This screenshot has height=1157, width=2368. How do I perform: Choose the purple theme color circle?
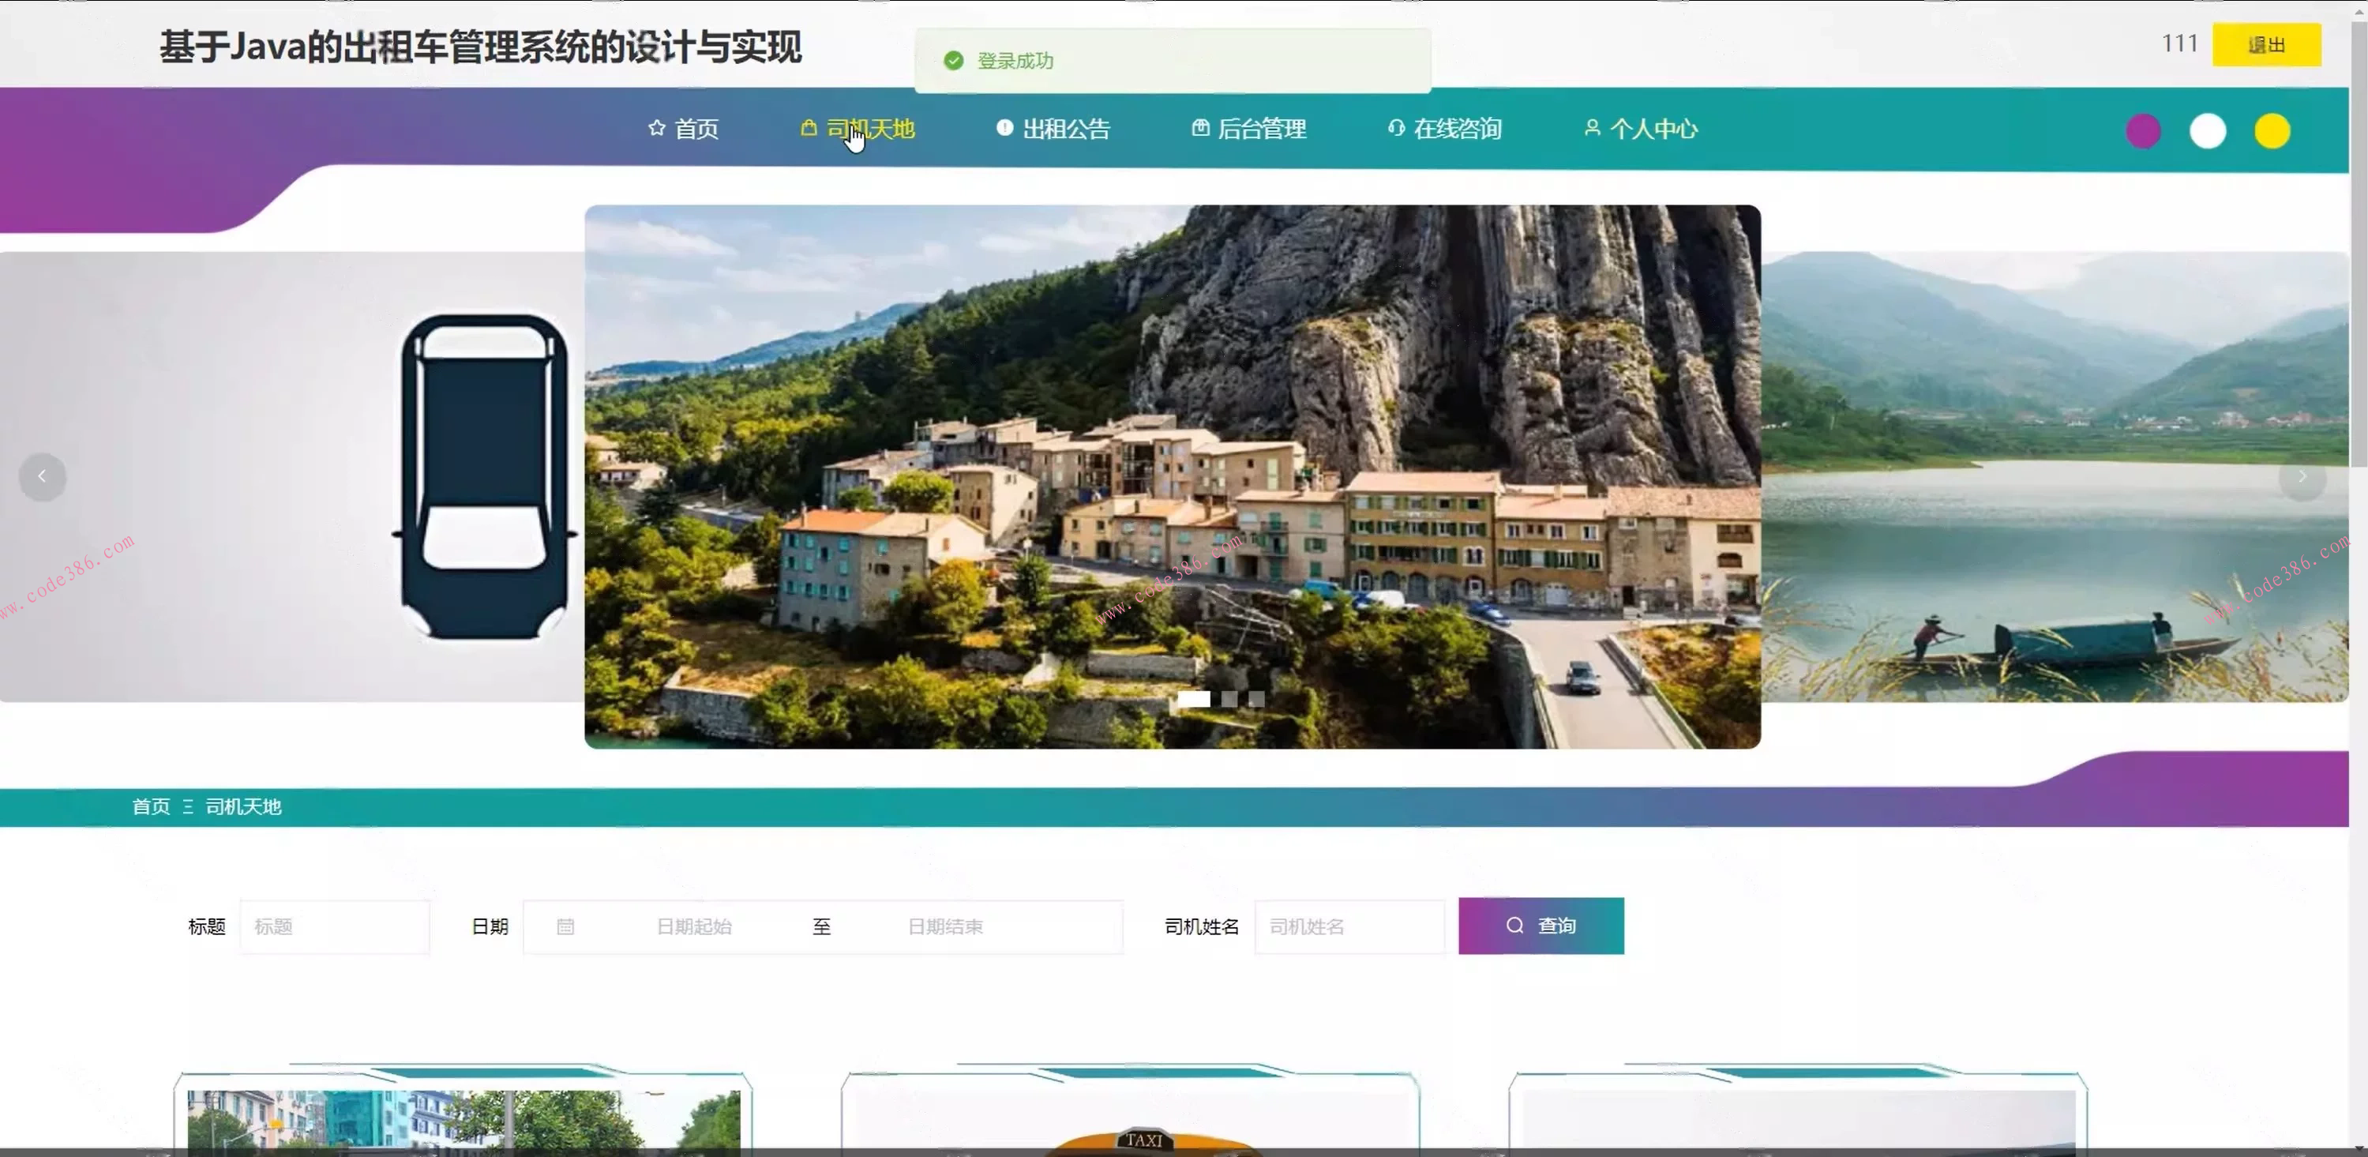point(2143,130)
